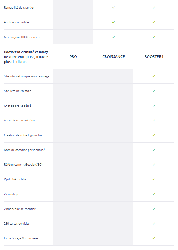Viewport: 178px width, 250px height.
Task: Click checkmark for Création de votre logo
Action: [x=153, y=135]
